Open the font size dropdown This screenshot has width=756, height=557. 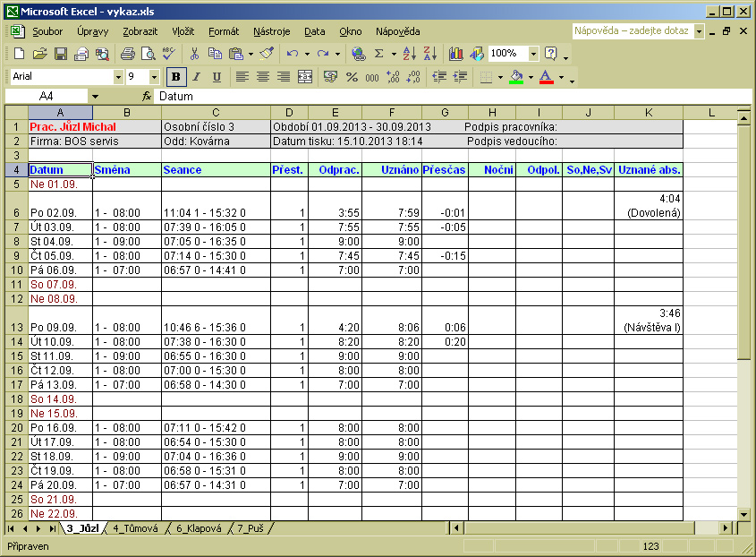click(x=154, y=77)
